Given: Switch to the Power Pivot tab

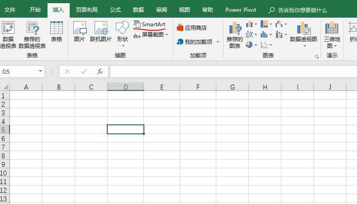Looking at the screenshot, I should coord(241,10).
